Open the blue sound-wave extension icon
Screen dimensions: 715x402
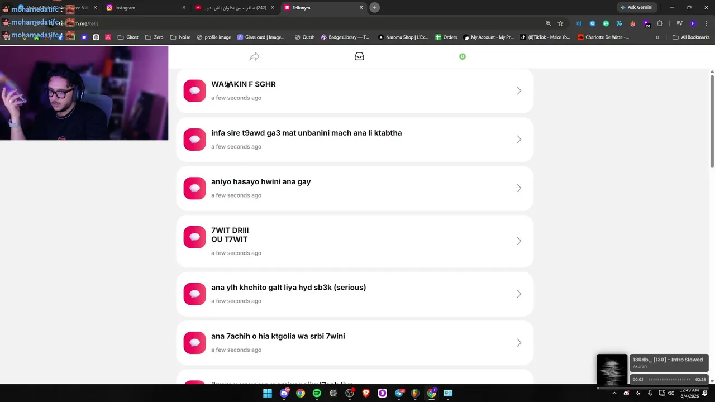point(579,23)
